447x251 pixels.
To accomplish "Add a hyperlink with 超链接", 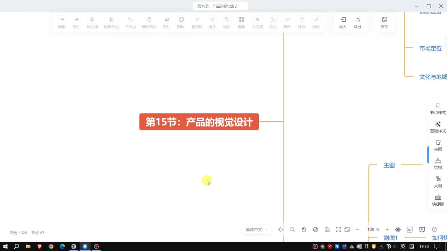I will 197,23.
